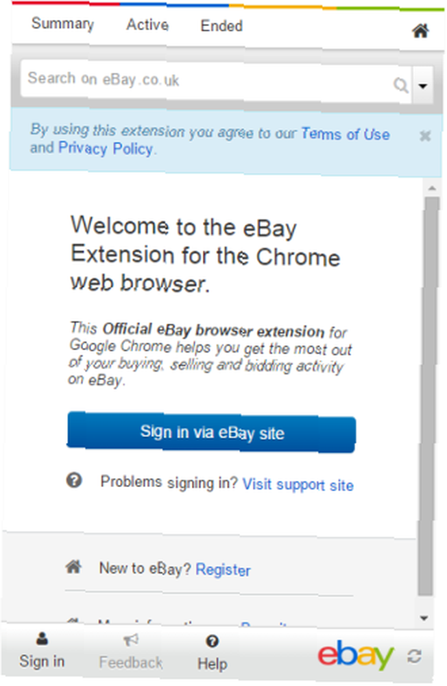447x686 pixels.
Task: Open the Privacy Policy link
Action: (106, 148)
